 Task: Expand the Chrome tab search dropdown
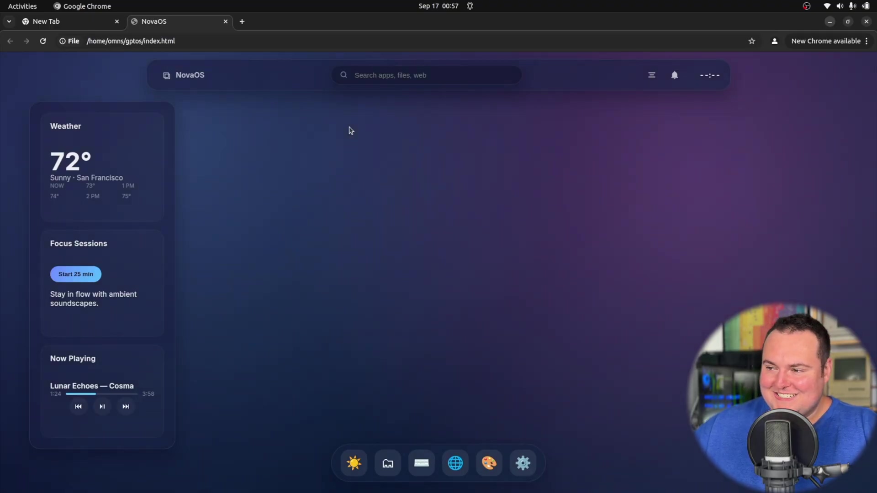(9, 21)
